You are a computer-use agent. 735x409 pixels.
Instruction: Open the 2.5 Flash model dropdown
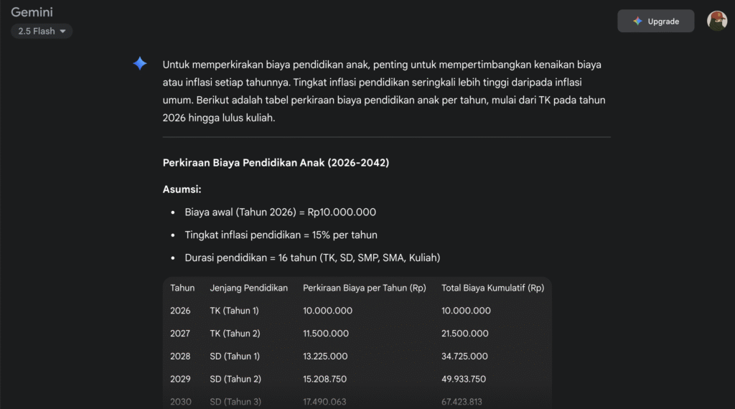click(42, 32)
